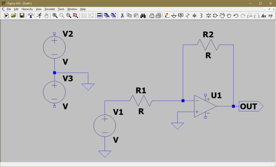Open the Simulate menu

pyautogui.click(x=50, y=9)
